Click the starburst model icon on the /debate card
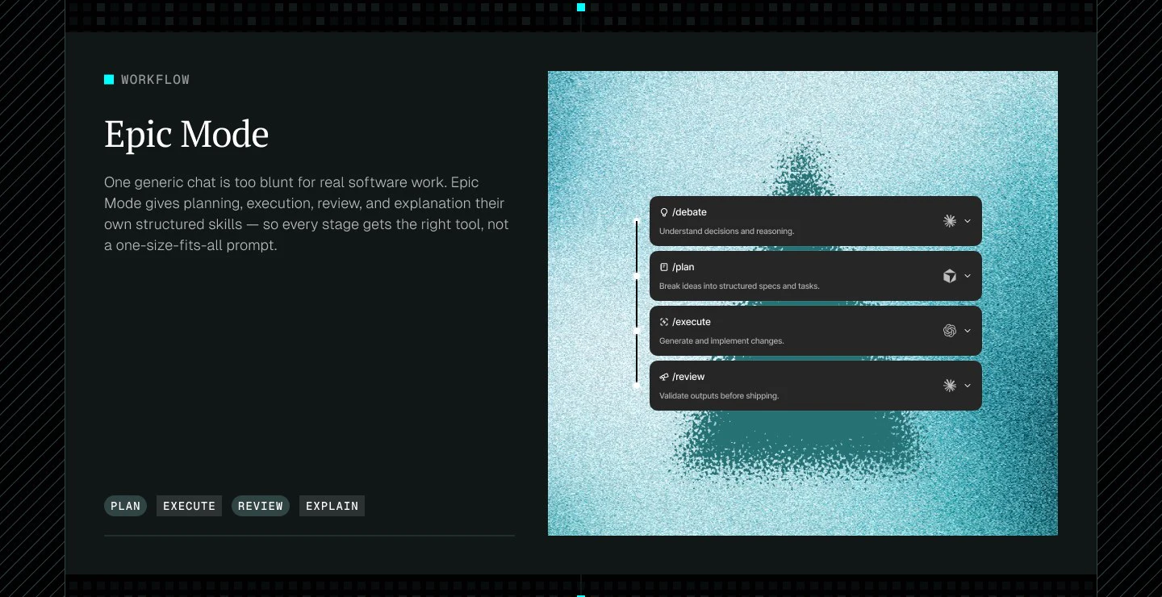Image resolution: width=1162 pixels, height=597 pixels. coord(950,221)
